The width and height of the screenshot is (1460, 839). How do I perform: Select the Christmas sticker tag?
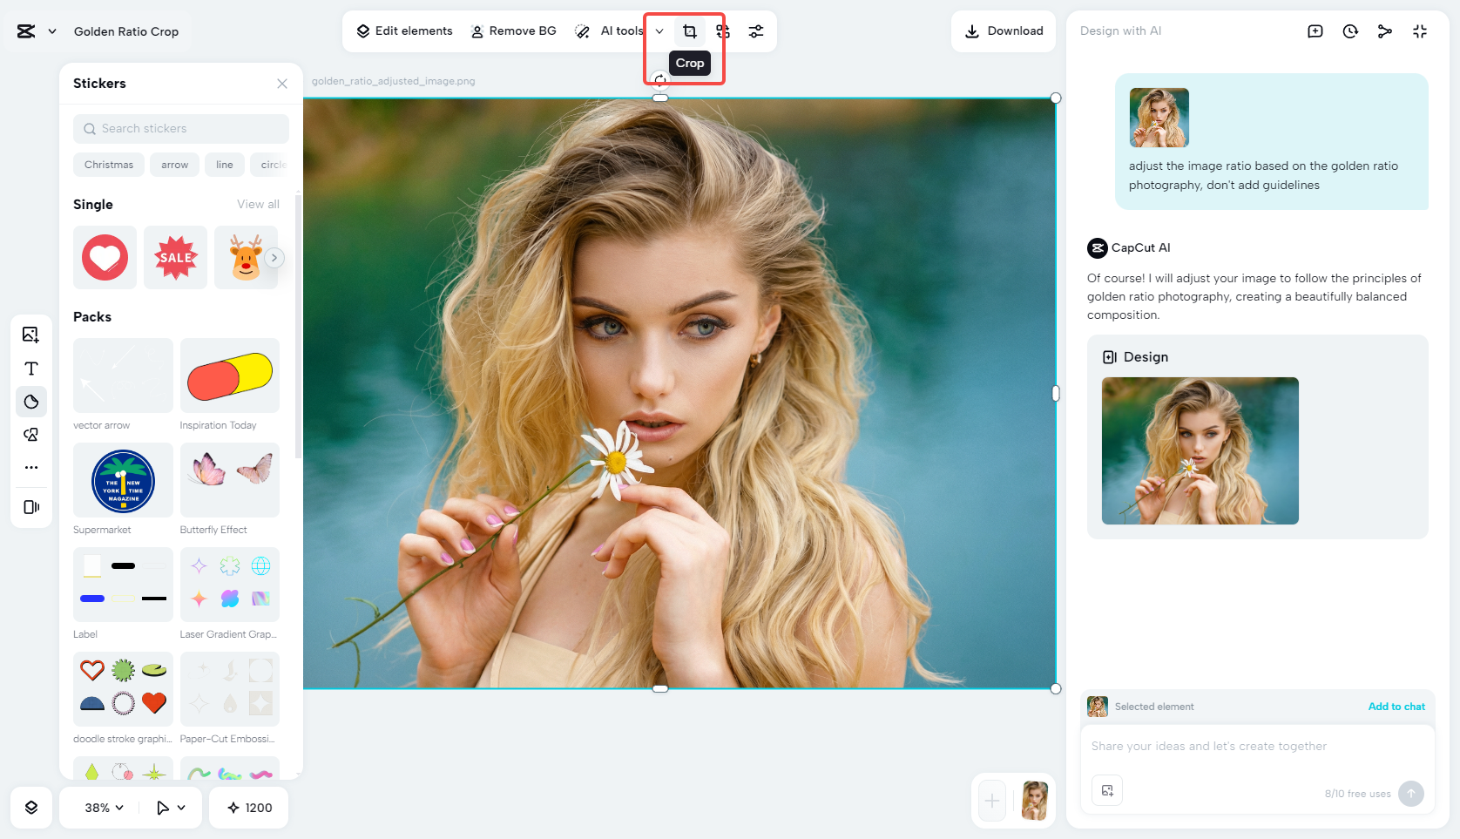pos(109,165)
